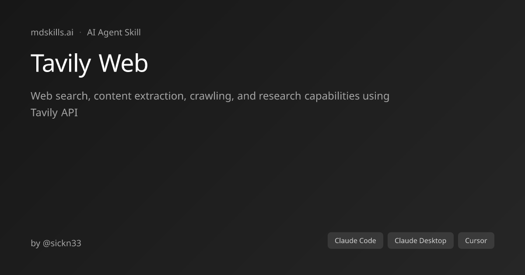Click the word Tavily in the title
Screen dimensions: 525x275
tap(61, 63)
